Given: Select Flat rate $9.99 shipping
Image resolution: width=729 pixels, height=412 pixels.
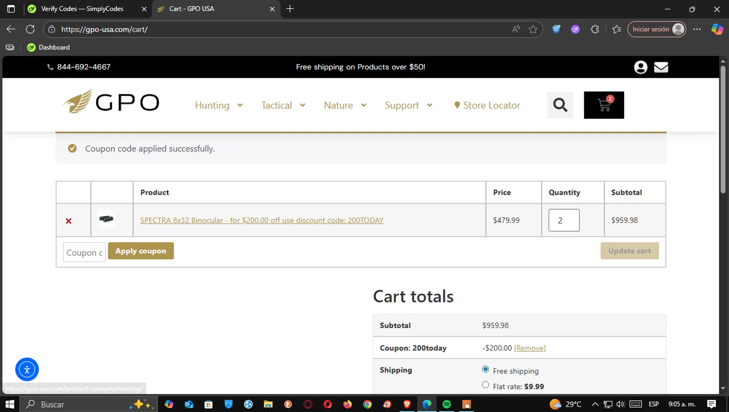Looking at the screenshot, I should point(486,385).
